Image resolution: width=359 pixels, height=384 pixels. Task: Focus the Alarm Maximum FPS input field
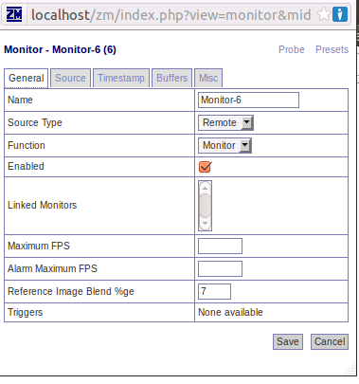click(220, 269)
